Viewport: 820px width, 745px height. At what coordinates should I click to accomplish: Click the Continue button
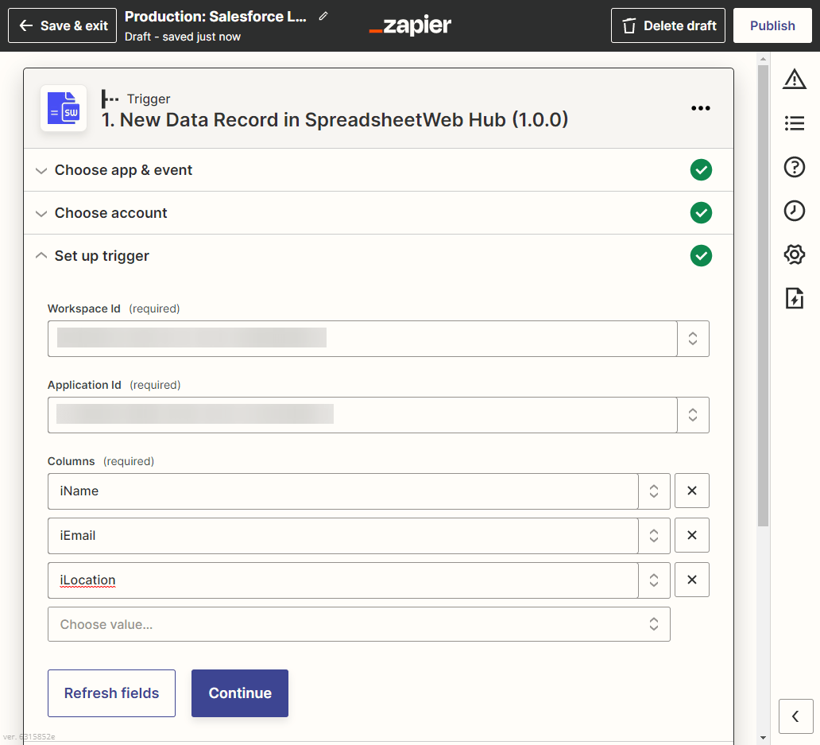point(240,693)
